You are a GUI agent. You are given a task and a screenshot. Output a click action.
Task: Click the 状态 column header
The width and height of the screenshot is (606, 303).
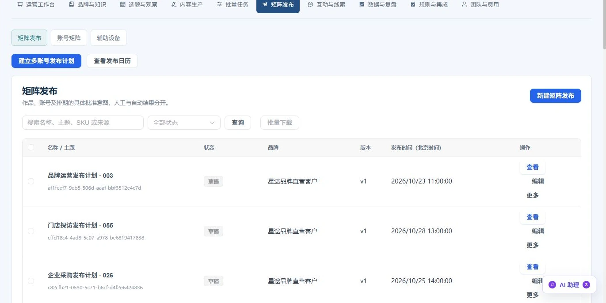coord(209,148)
